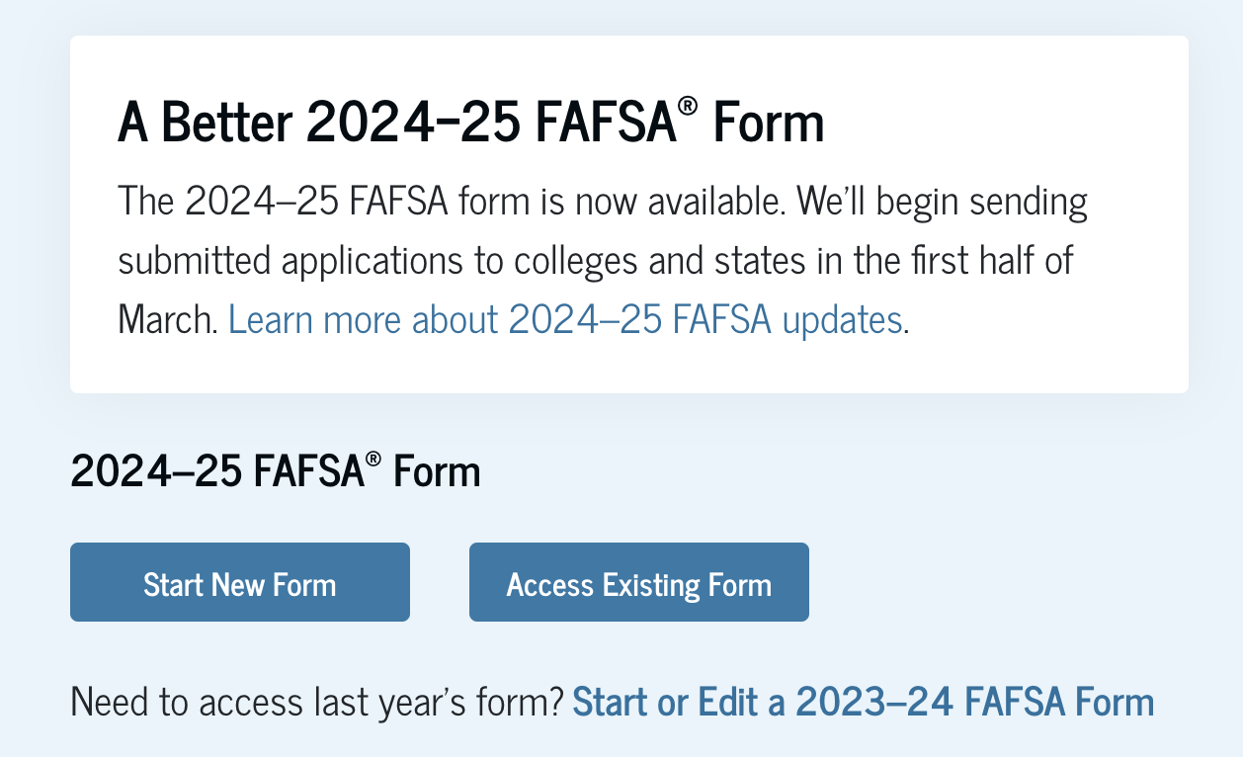Click 'We'll begin sending' in the announcement text

pos(943,202)
